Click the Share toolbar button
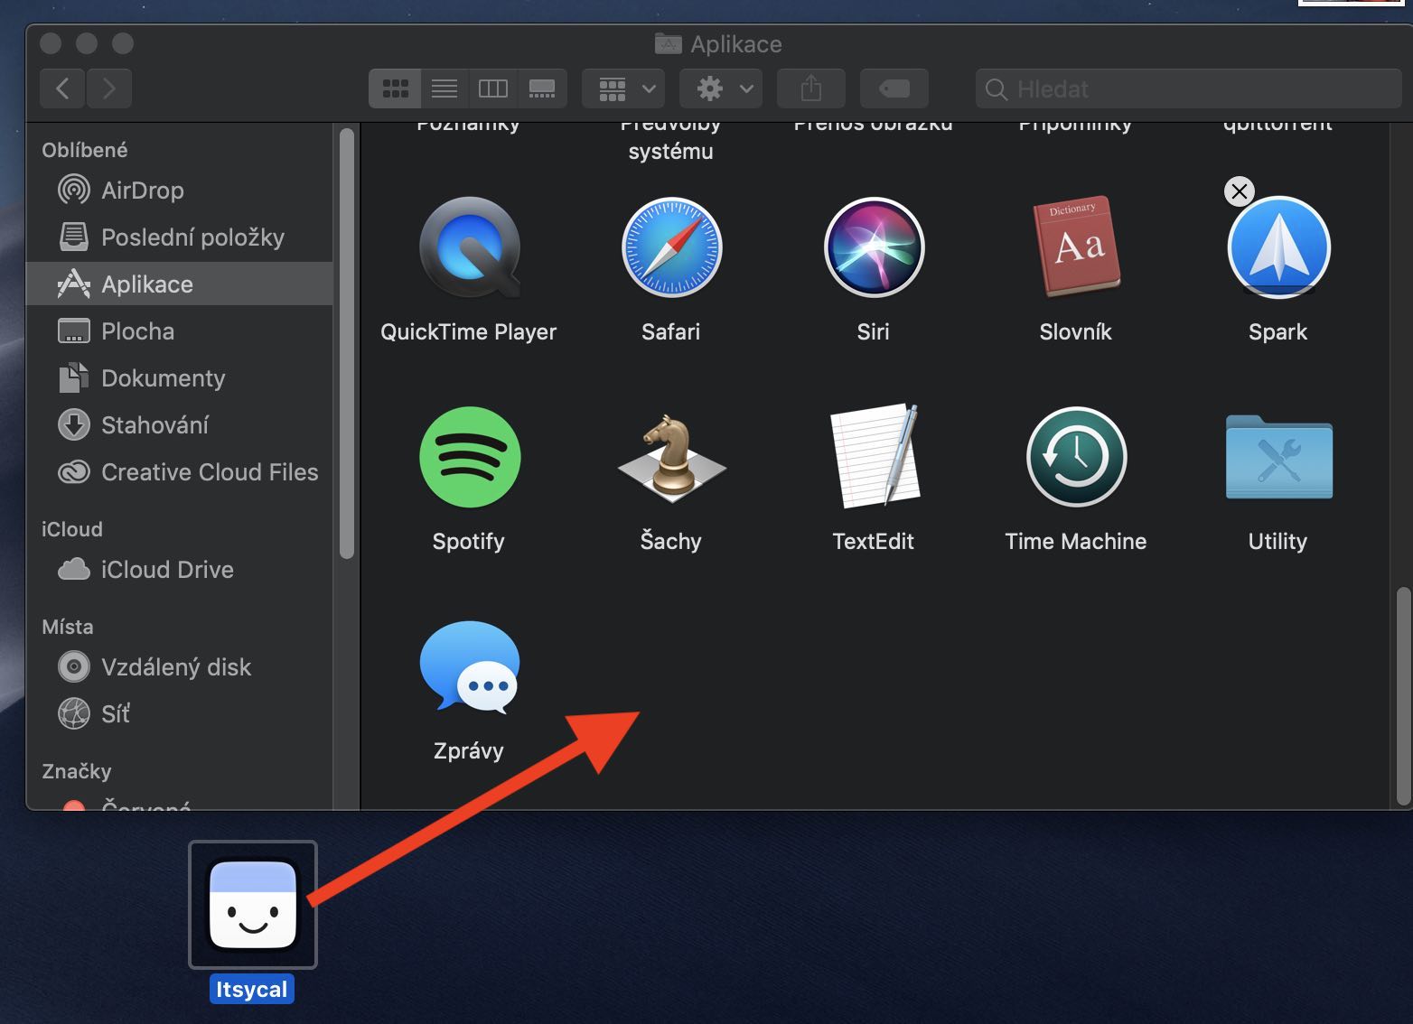1413x1024 pixels. coord(810,88)
